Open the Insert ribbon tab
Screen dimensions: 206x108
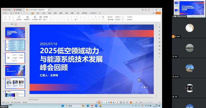tap(38, 13)
